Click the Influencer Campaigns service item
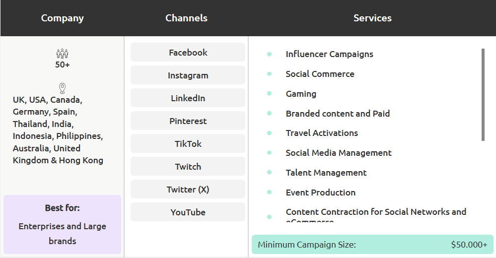The width and height of the screenshot is (496, 258). click(329, 54)
